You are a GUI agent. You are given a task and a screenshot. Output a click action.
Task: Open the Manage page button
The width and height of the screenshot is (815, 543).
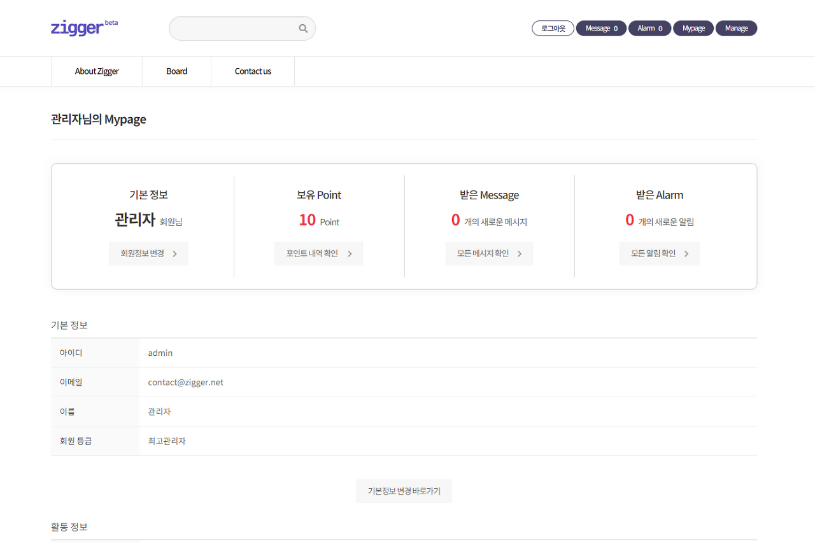(736, 29)
